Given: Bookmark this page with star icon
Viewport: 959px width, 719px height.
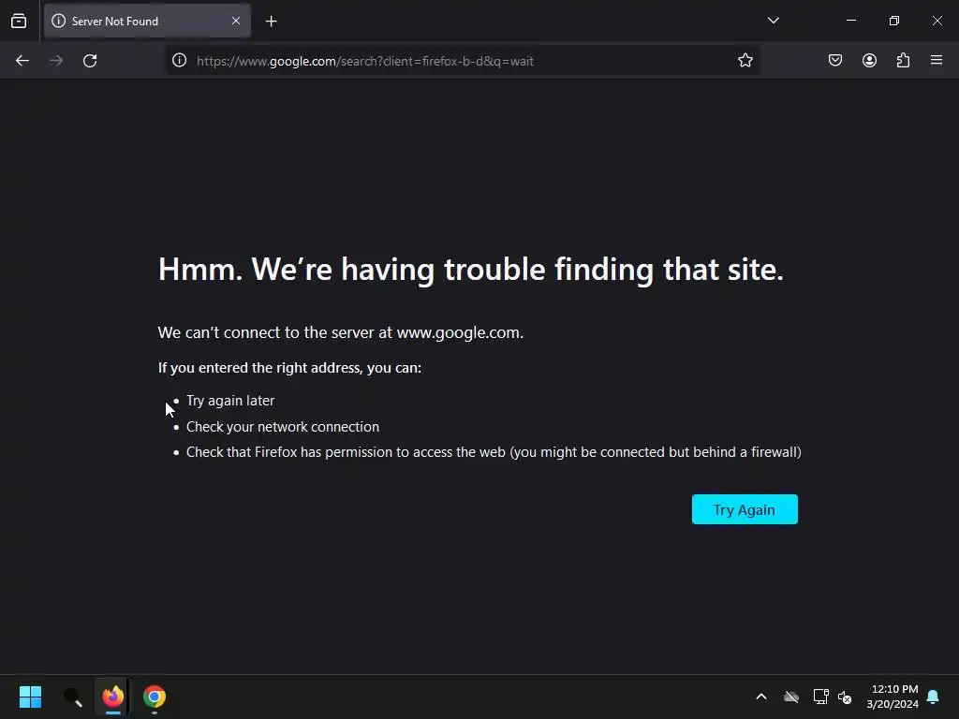Looking at the screenshot, I should 745,60.
